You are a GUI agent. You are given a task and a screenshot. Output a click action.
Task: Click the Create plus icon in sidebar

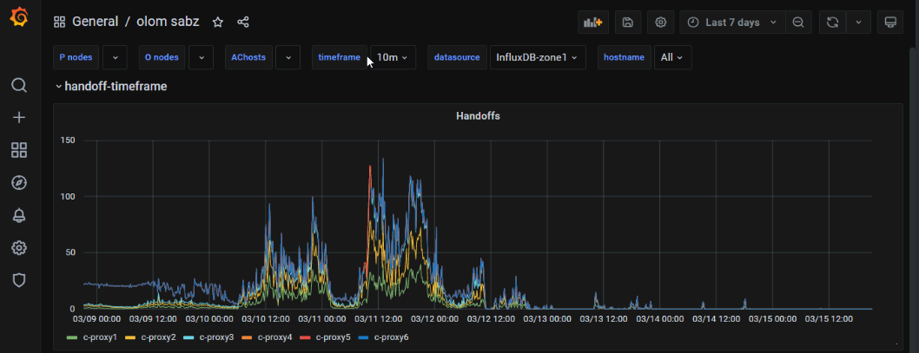19,118
